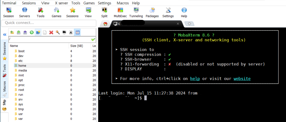
Task: Switch to the Macros side tab
Action: [x=5, y=88]
